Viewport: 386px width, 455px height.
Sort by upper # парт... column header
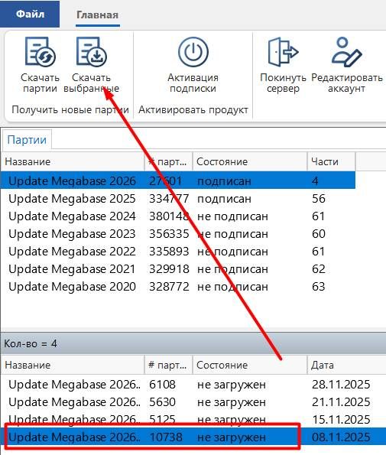click(x=168, y=161)
